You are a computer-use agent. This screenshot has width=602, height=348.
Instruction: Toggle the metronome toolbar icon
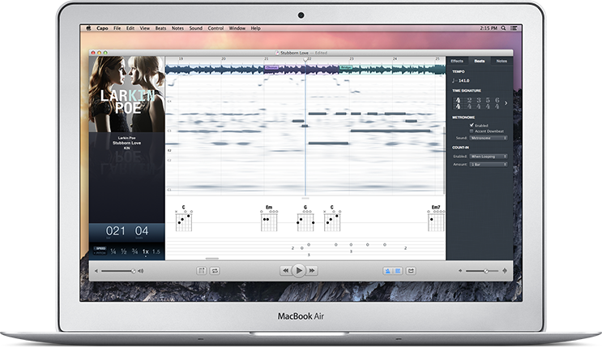coord(387,271)
